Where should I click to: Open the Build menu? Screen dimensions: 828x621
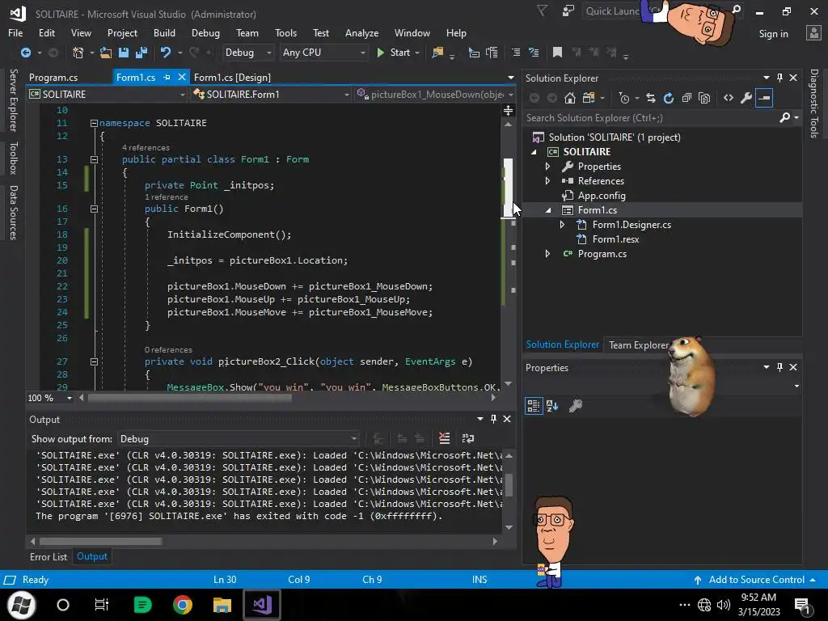point(164,32)
